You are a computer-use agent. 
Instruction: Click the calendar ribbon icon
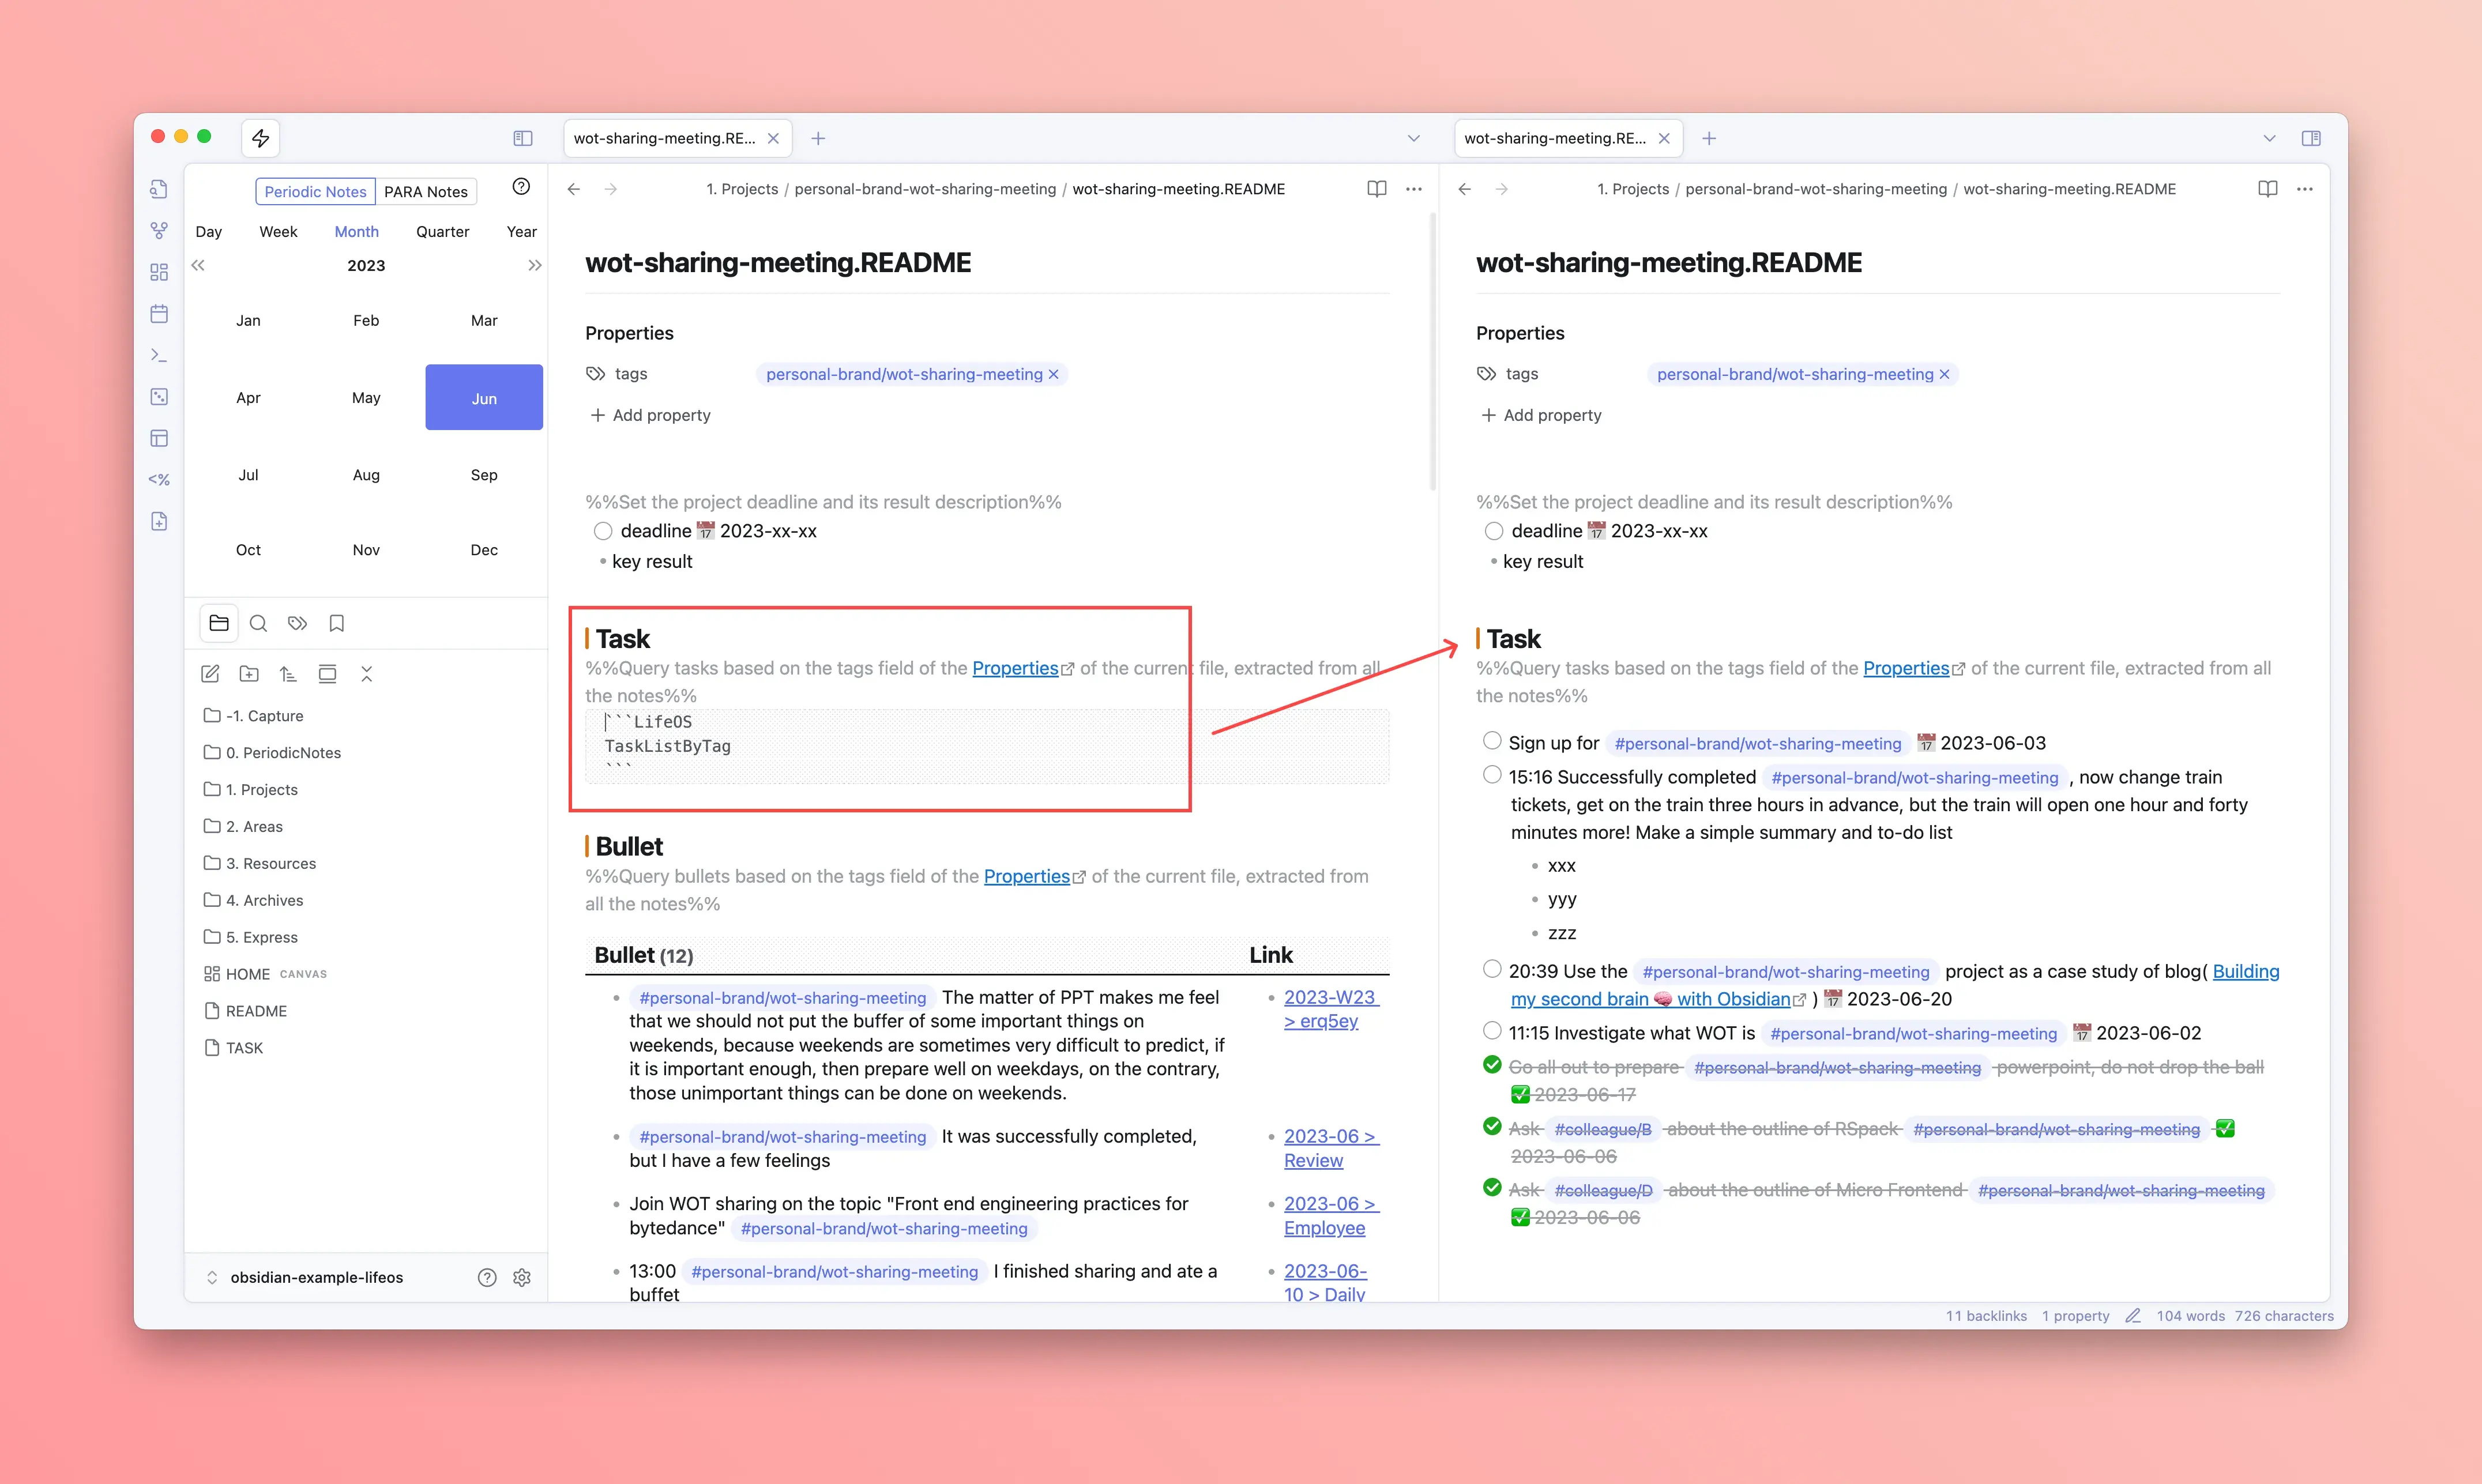click(x=159, y=314)
